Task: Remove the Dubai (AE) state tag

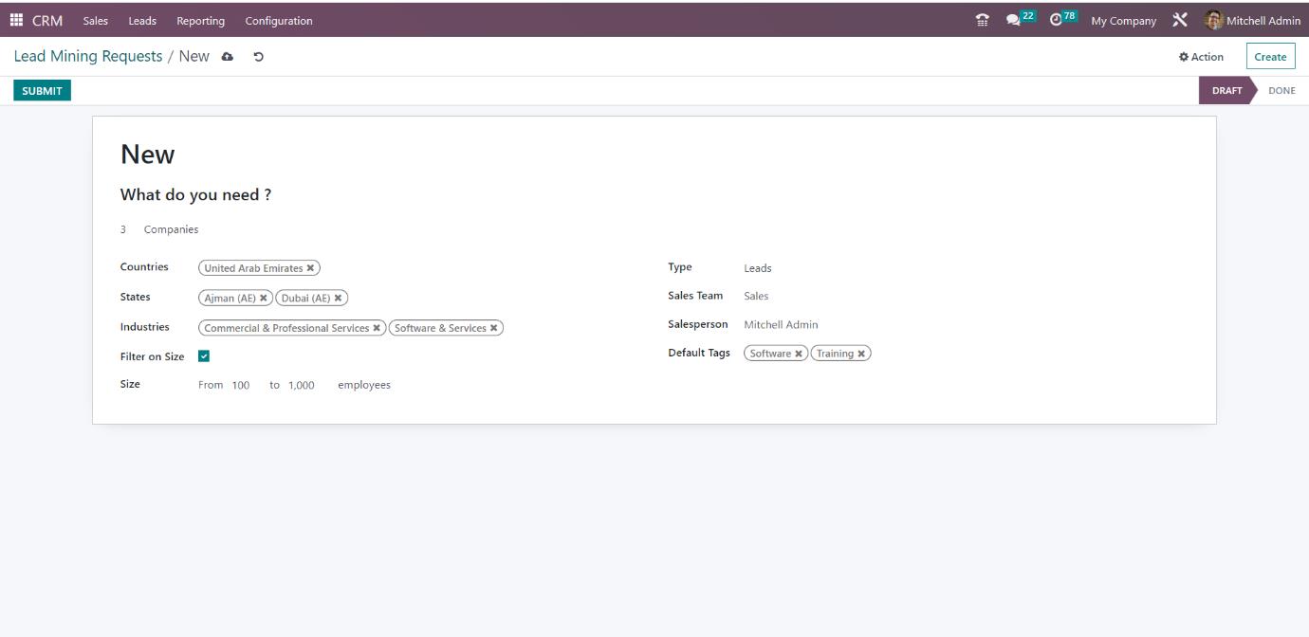Action: pyautogui.click(x=338, y=298)
